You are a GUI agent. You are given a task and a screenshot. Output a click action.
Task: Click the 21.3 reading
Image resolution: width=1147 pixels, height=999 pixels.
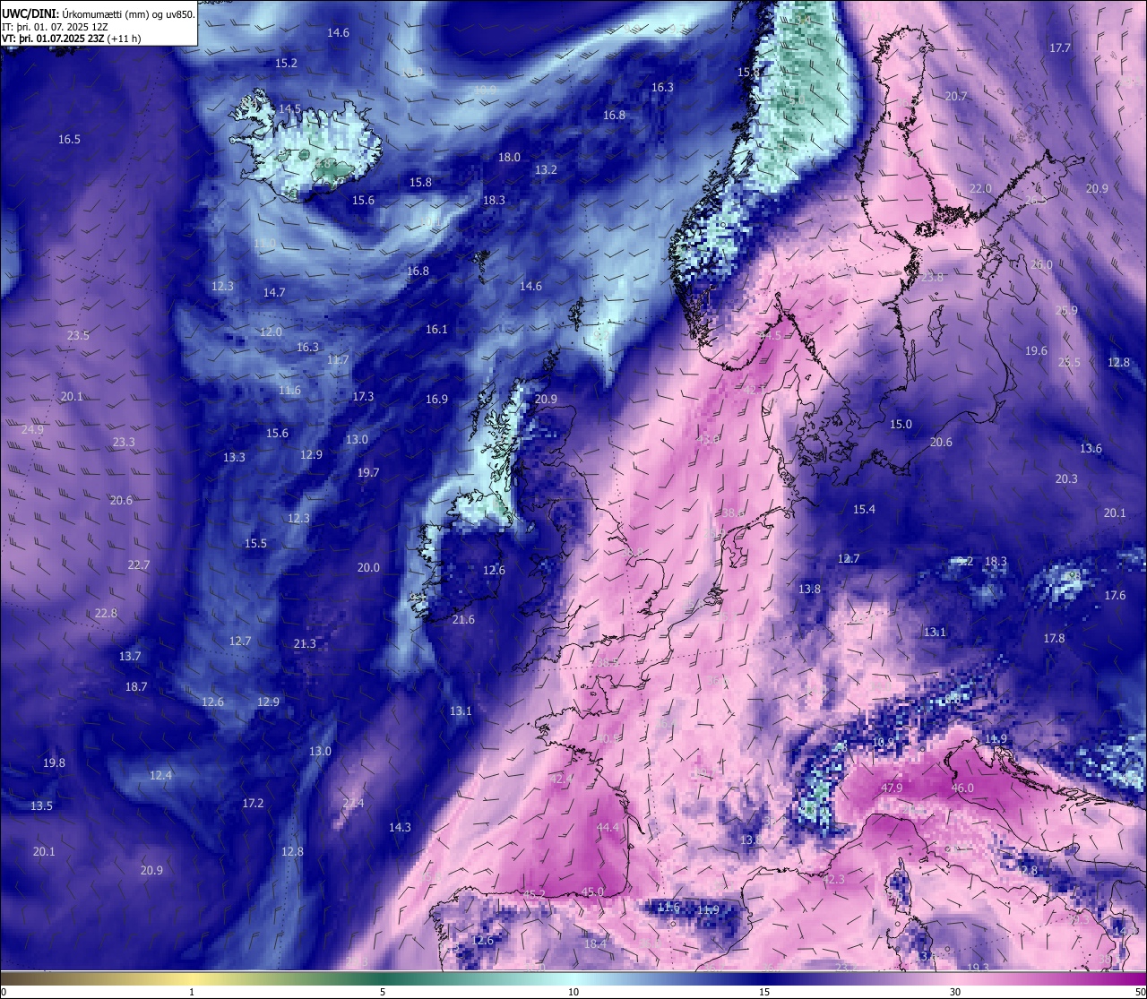click(305, 644)
